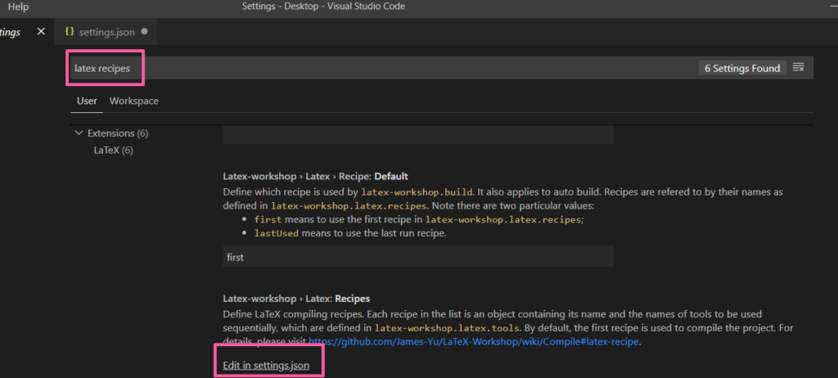Select the Workspace settings tab

point(133,101)
